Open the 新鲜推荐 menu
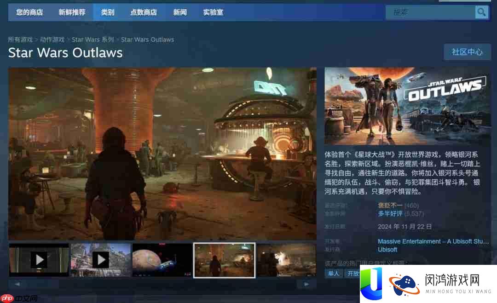 (72, 12)
